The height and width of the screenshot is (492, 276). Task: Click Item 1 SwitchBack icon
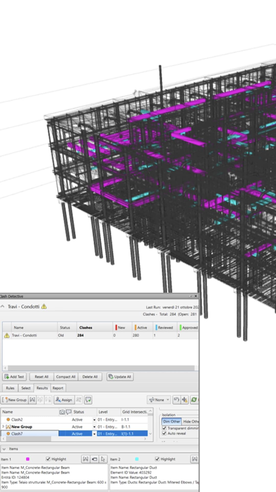(94, 459)
